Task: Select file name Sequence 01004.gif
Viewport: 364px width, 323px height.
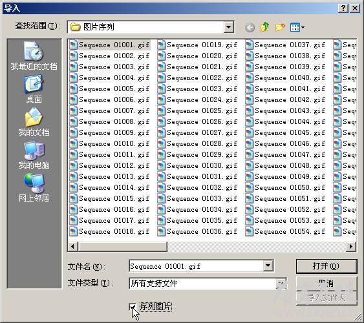Action: point(114,78)
